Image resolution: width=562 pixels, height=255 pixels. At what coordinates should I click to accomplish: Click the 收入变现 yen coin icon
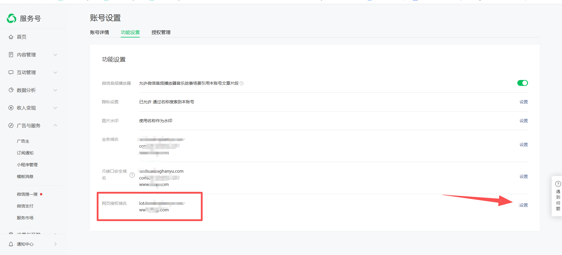11,108
